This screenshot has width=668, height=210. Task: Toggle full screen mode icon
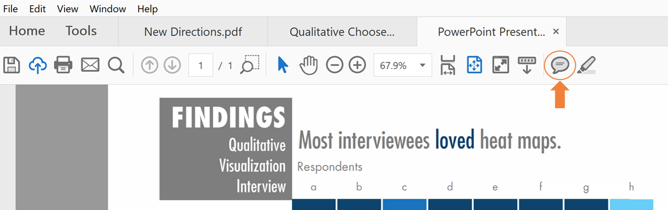tap(501, 65)
